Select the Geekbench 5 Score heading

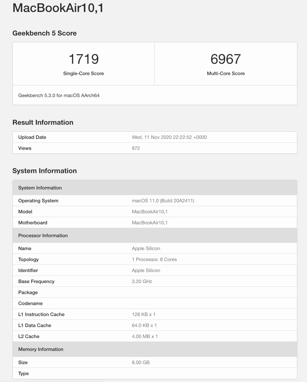tap(45, 33)
